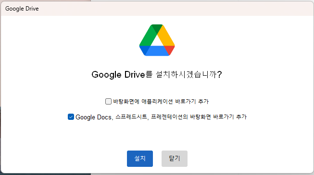
Task: Click the Google Drive triangle logo
Action: (x=157, y=40)
